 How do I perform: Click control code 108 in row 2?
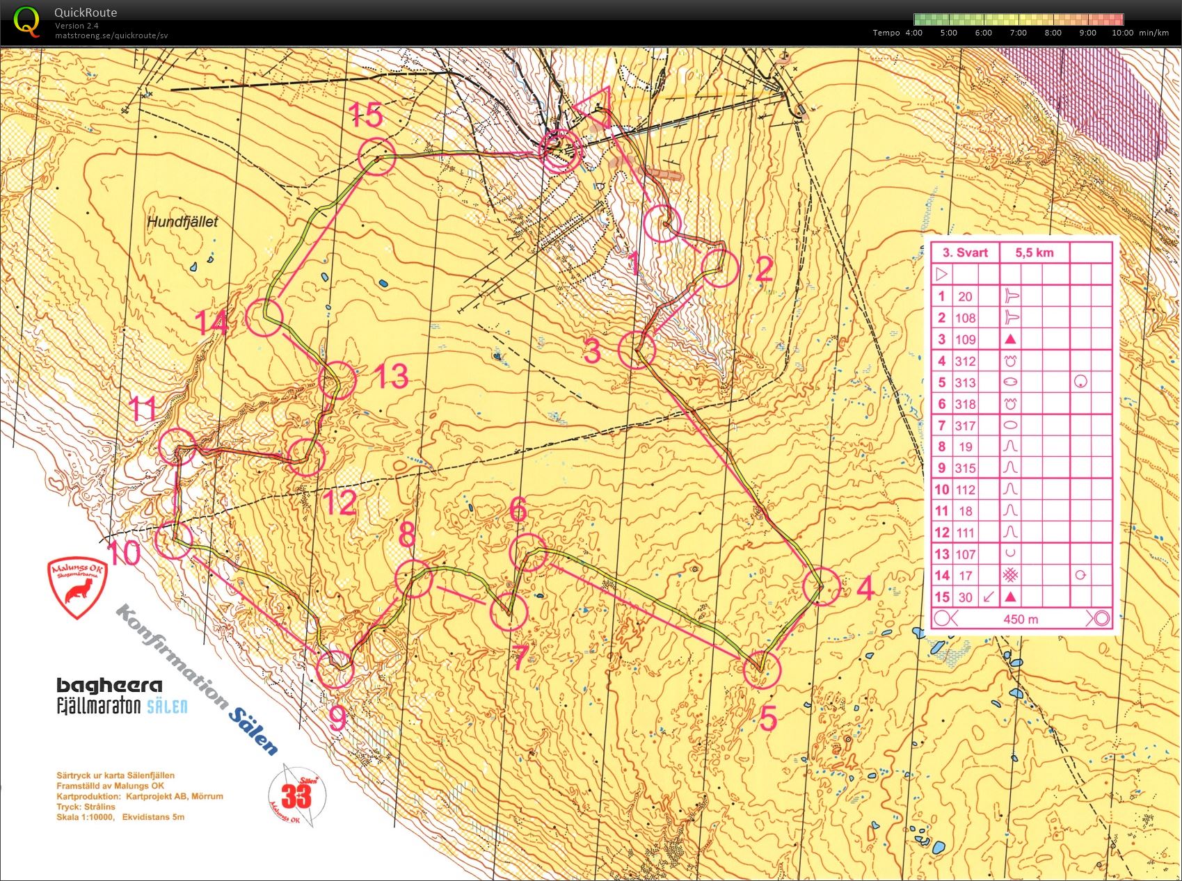click(x=965, y=318)
